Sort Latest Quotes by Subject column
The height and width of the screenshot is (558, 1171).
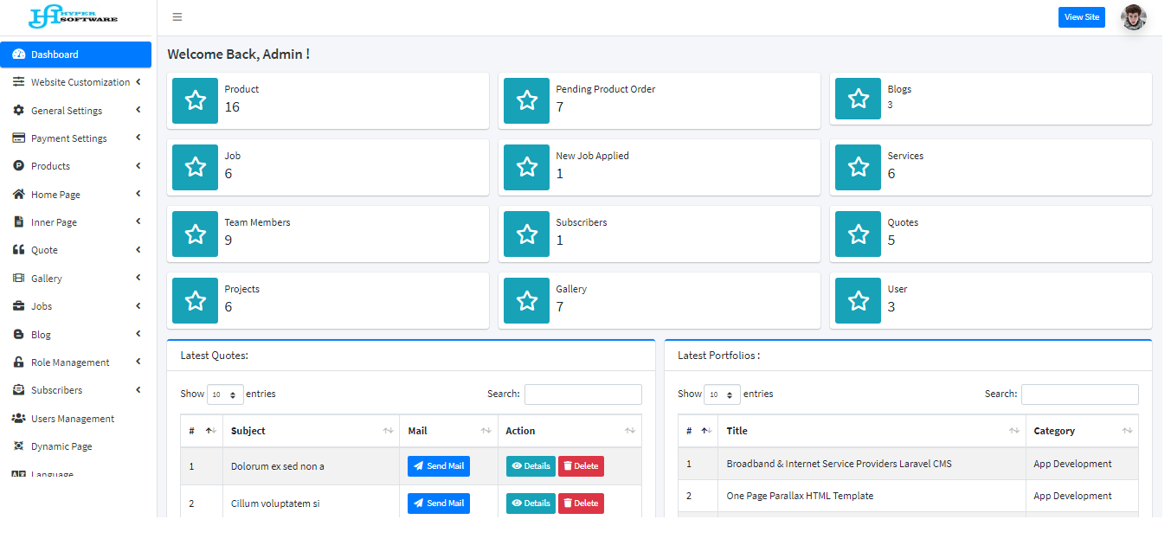(x=311, y=431)
